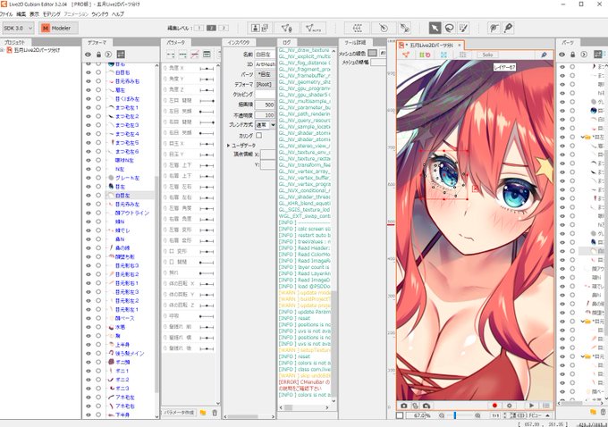Click the circled arrow in Deformer panel header
The height and width of the screenshot is (427, 608).
point(108,54)
